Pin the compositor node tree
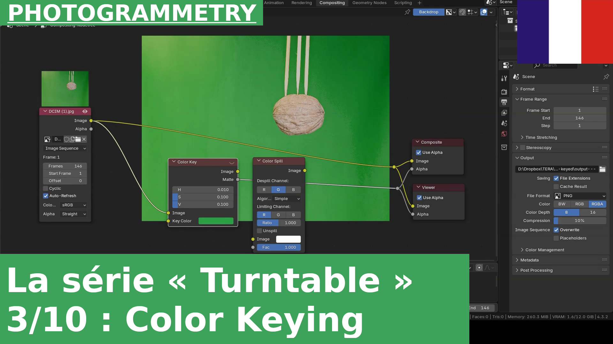This screenshot has height=344, width=613. coord(407,12)
